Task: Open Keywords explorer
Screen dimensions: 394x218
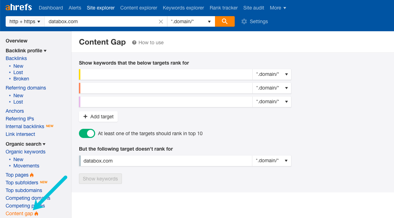Action: tap(183, 8)
